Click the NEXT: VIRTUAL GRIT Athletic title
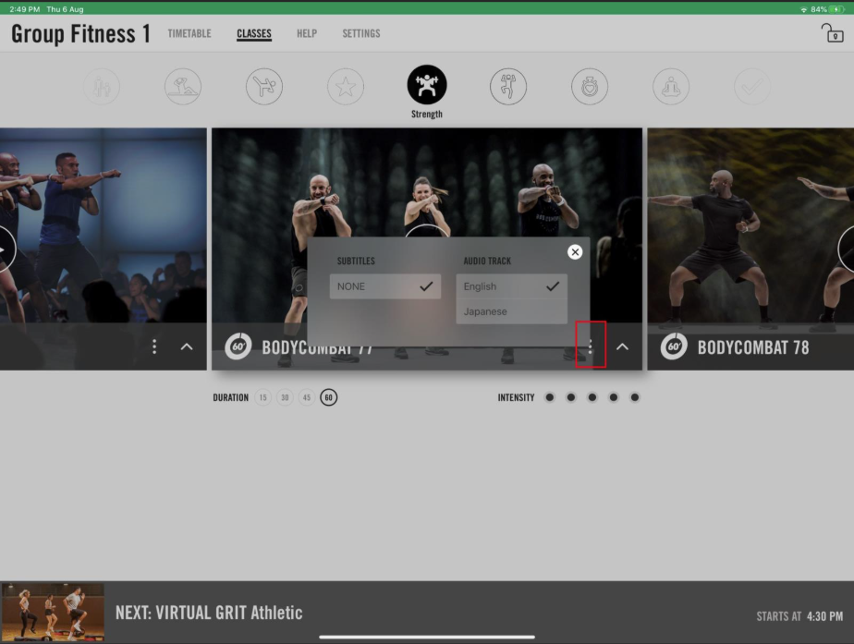This screenshot has width=854, height=644. coord(209,613)
